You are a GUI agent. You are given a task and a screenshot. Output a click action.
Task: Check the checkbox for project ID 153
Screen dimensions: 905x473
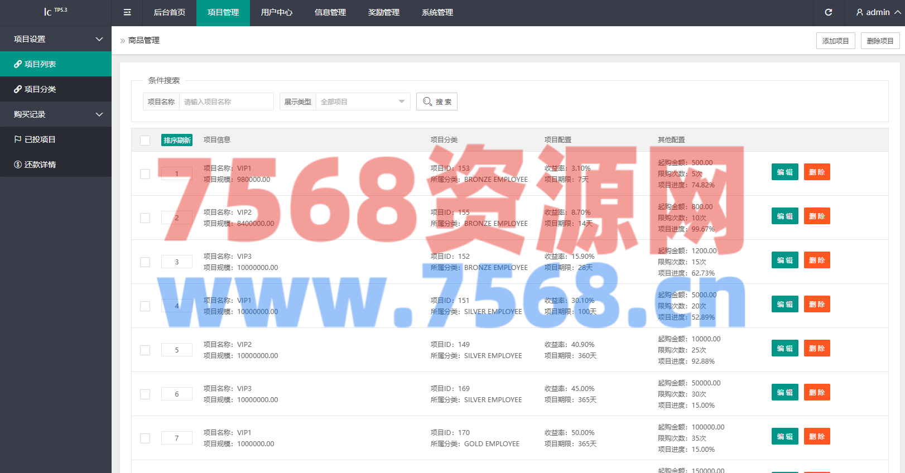click(145, 174)
